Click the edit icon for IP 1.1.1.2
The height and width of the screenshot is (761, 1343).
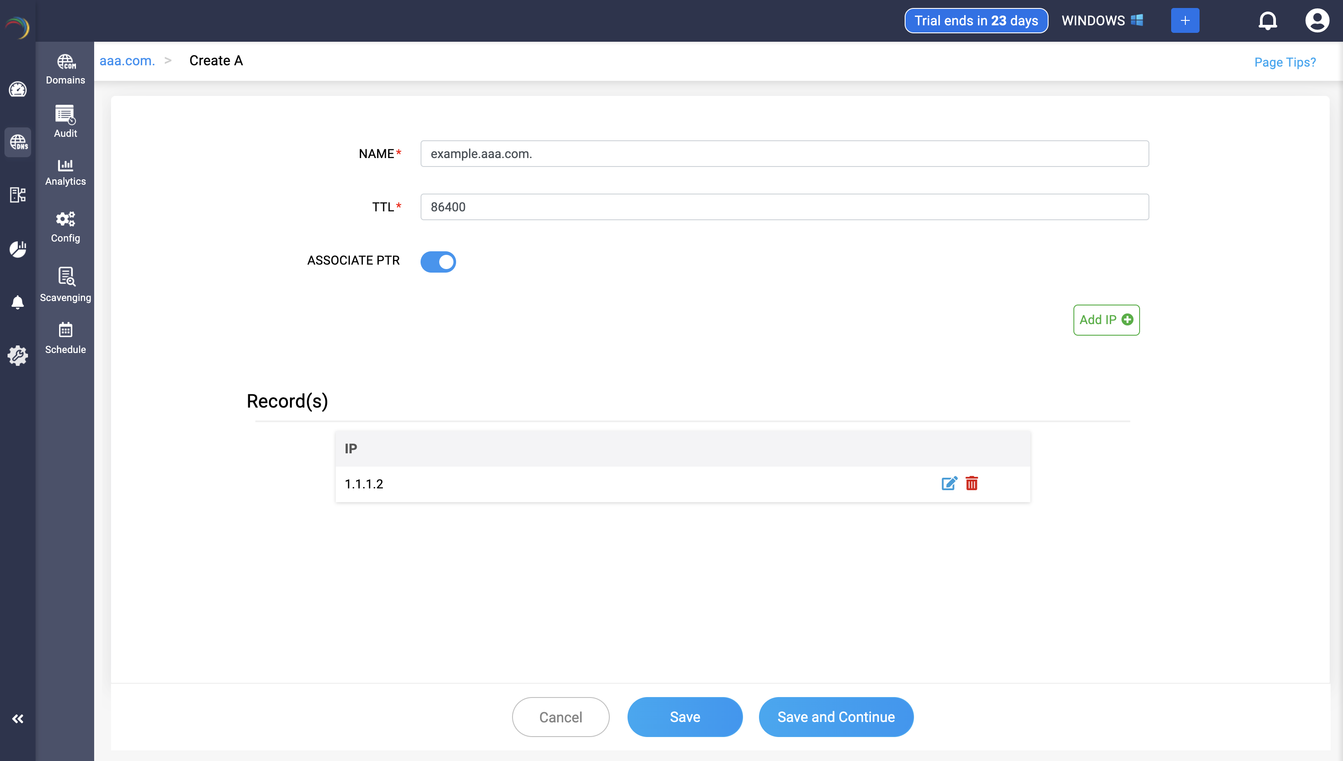(x=949, y=484)
